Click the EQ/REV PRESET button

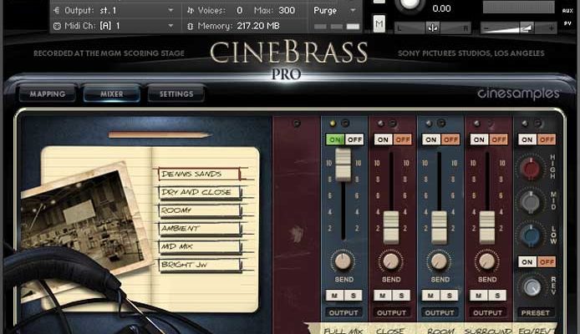(536, 314)
